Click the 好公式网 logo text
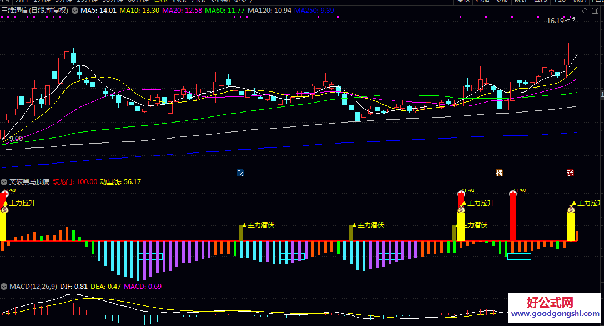Viewport: 604px width, 326px height. pos(549,303)
